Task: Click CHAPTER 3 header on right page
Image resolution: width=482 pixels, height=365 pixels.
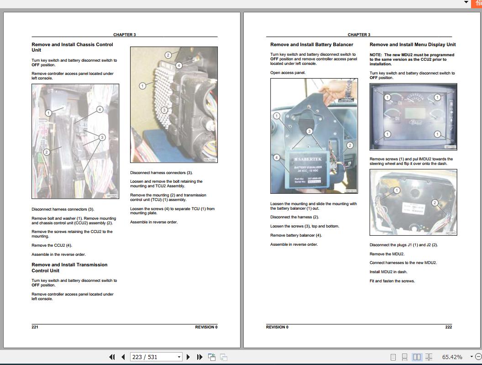Action: pyautogui.click(x=359, y=34)
